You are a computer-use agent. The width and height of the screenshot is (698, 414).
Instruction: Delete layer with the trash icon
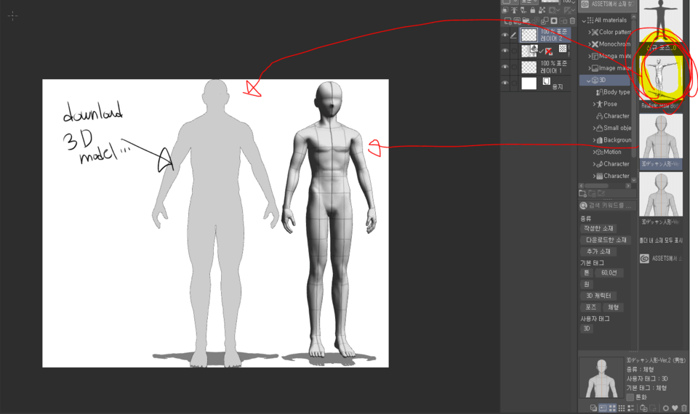572,21
